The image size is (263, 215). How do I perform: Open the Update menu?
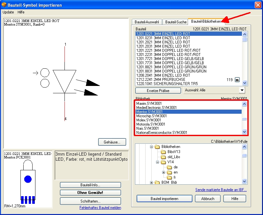8,12
